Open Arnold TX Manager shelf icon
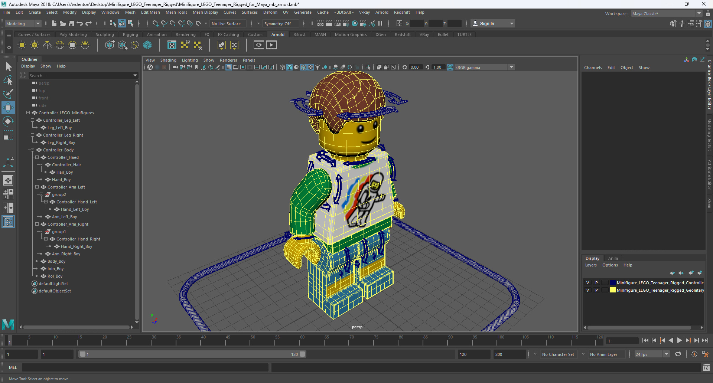 [172, 45]
